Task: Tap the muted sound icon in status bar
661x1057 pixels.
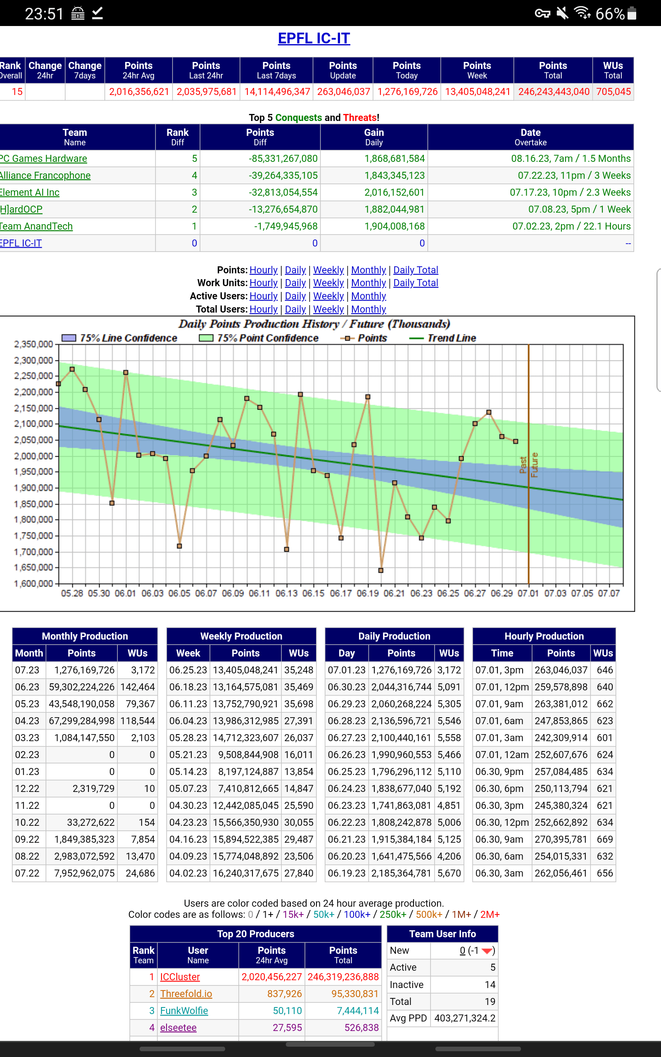Action: click(562, 14)
